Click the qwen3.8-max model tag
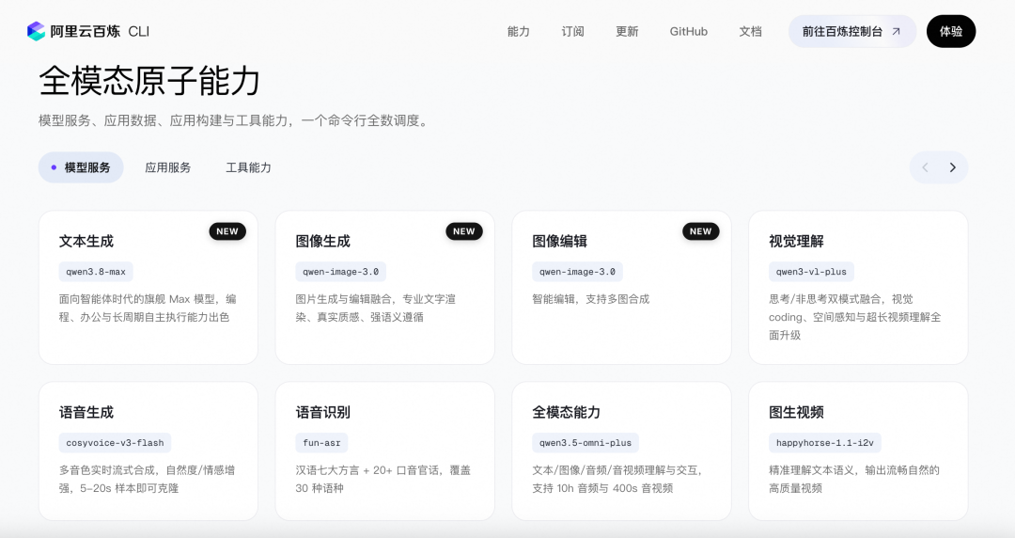The width and height of the screenshot is (1015, 538). (x=96, y=272)
